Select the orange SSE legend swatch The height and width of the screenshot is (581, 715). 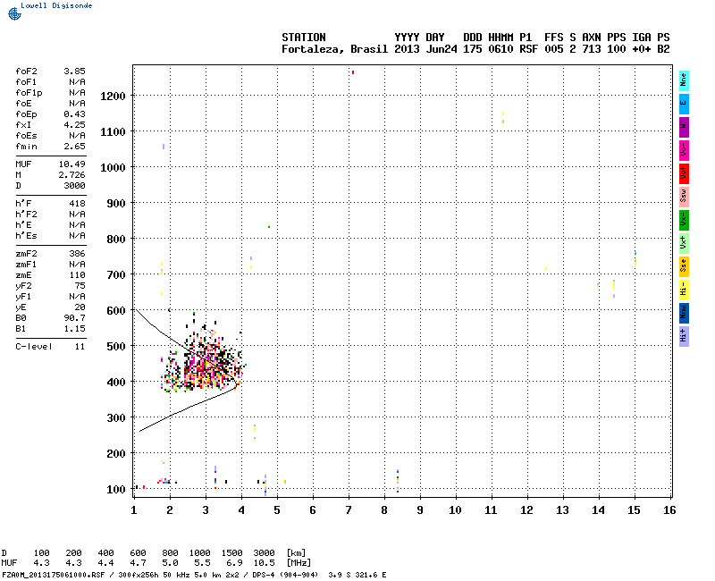click(x=684, y=266)
